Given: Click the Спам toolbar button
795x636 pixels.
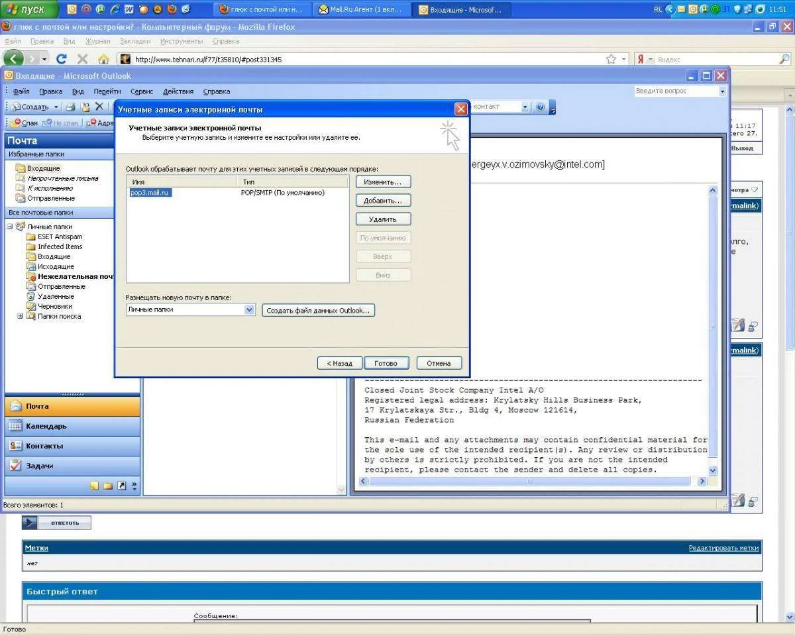Looking at the screenshot, I should [x=25, y=123].
